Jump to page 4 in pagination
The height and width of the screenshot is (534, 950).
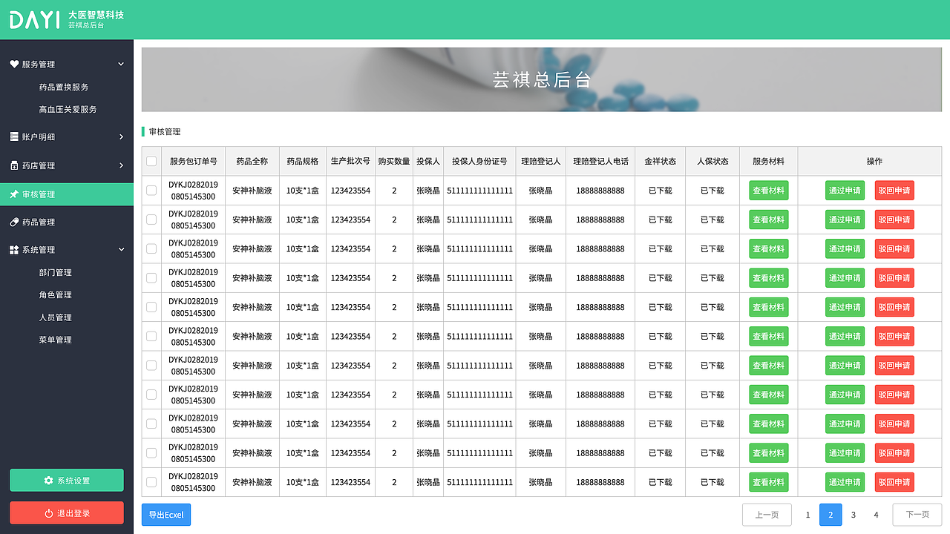pyautogui.click(x=876, y=515)
